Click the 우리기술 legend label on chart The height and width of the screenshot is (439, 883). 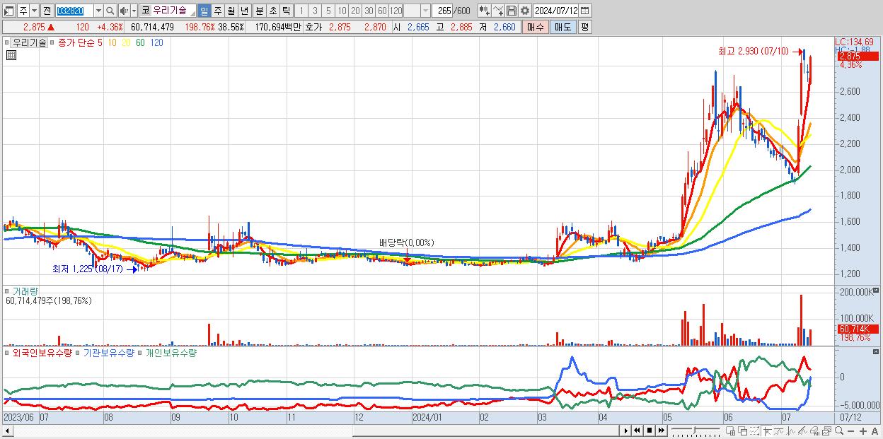point(30,42)
